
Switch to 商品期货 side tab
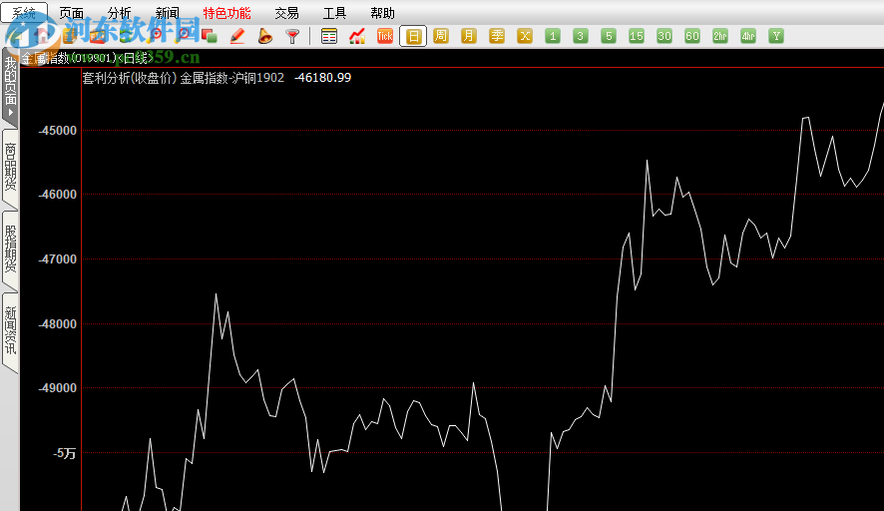tap(11, 169)
